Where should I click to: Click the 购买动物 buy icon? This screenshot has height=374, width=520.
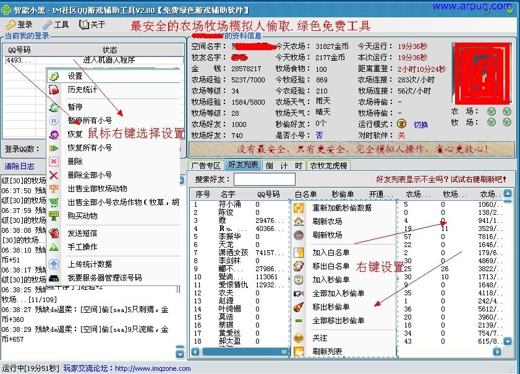pos(54,216)
